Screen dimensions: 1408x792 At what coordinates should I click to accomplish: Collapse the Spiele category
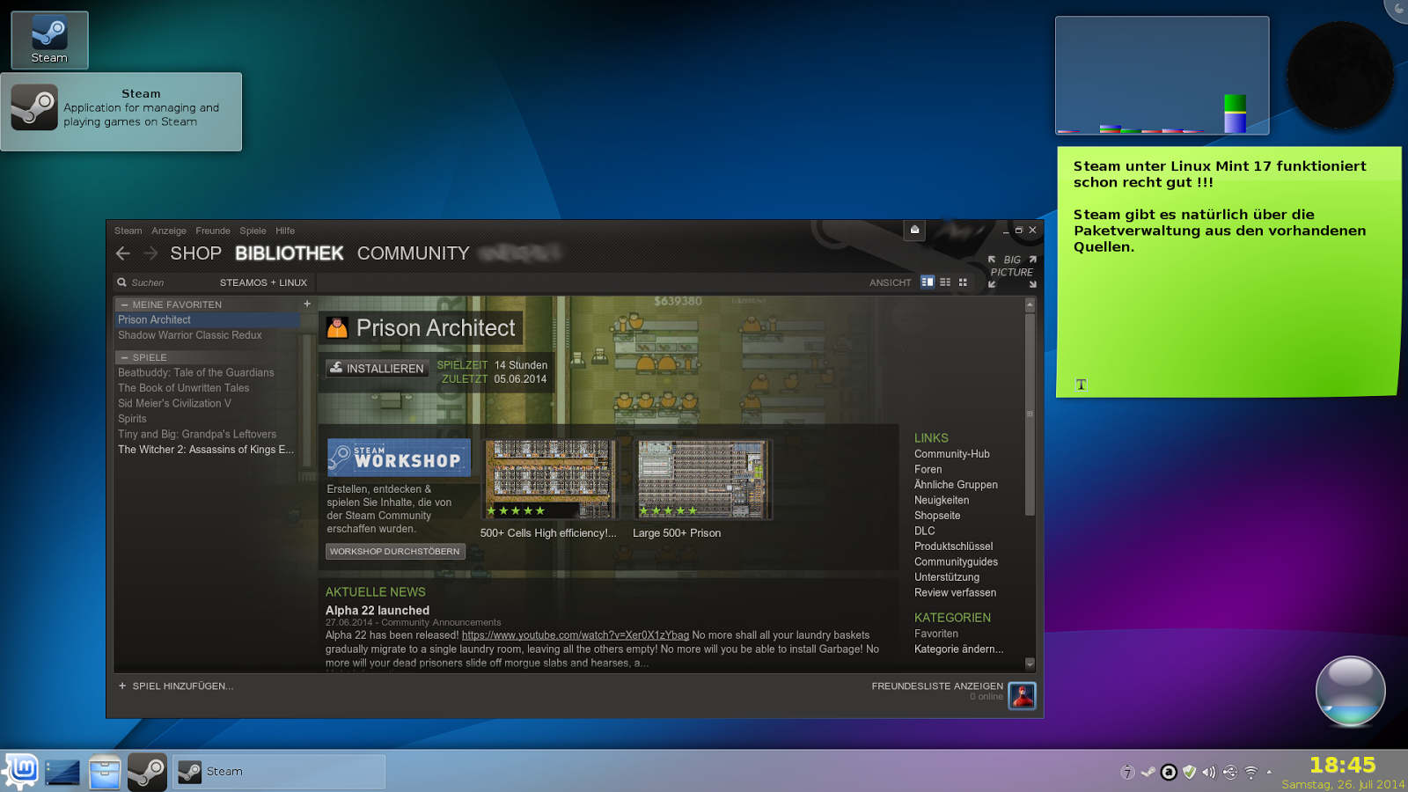(125, 357)
